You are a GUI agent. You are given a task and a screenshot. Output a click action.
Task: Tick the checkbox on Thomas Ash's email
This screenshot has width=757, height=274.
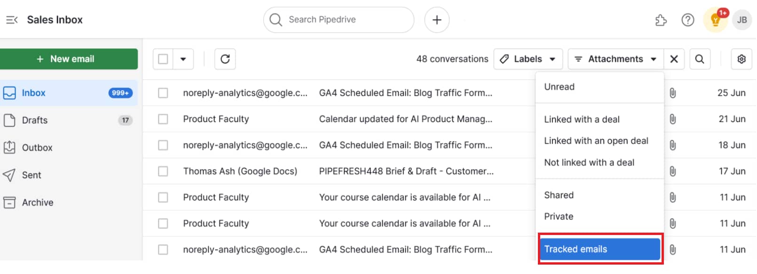[163, 171]
